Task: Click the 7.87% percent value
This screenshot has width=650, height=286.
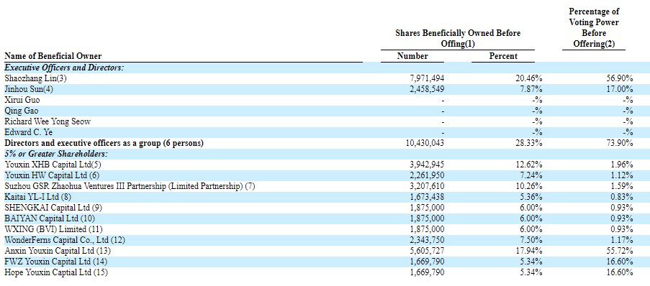Action: [531, 89]
